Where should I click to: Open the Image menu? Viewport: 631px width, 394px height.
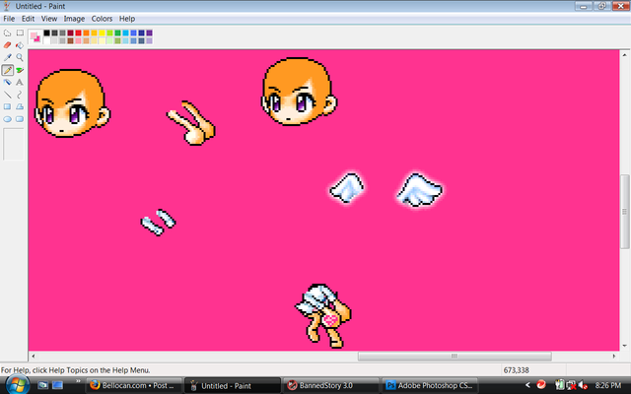[74, 19]
